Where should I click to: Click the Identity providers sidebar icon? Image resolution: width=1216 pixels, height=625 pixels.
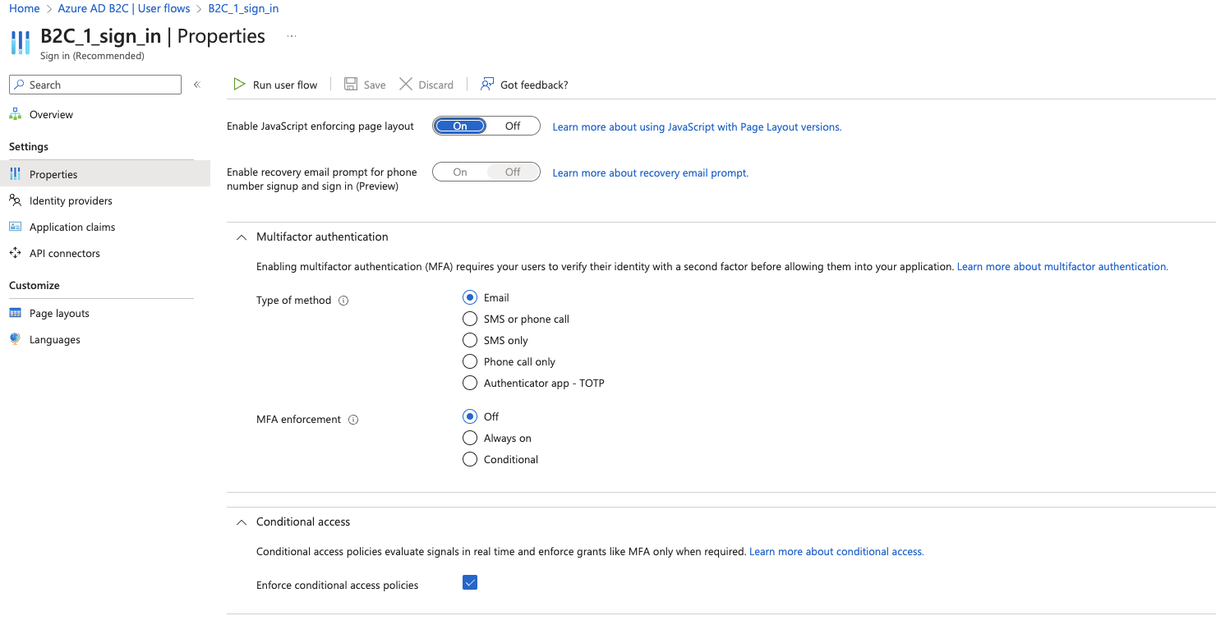tap(15, 200)
